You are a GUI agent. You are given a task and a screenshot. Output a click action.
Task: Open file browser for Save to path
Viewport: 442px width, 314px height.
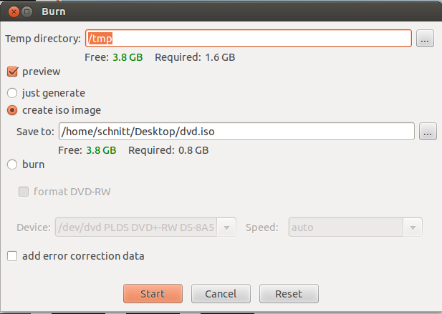[428, 132]
